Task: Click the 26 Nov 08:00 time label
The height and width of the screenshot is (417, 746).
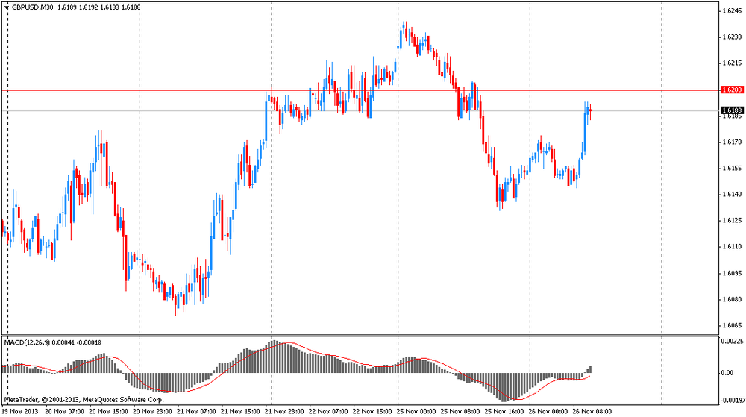Action: (592, 411)
